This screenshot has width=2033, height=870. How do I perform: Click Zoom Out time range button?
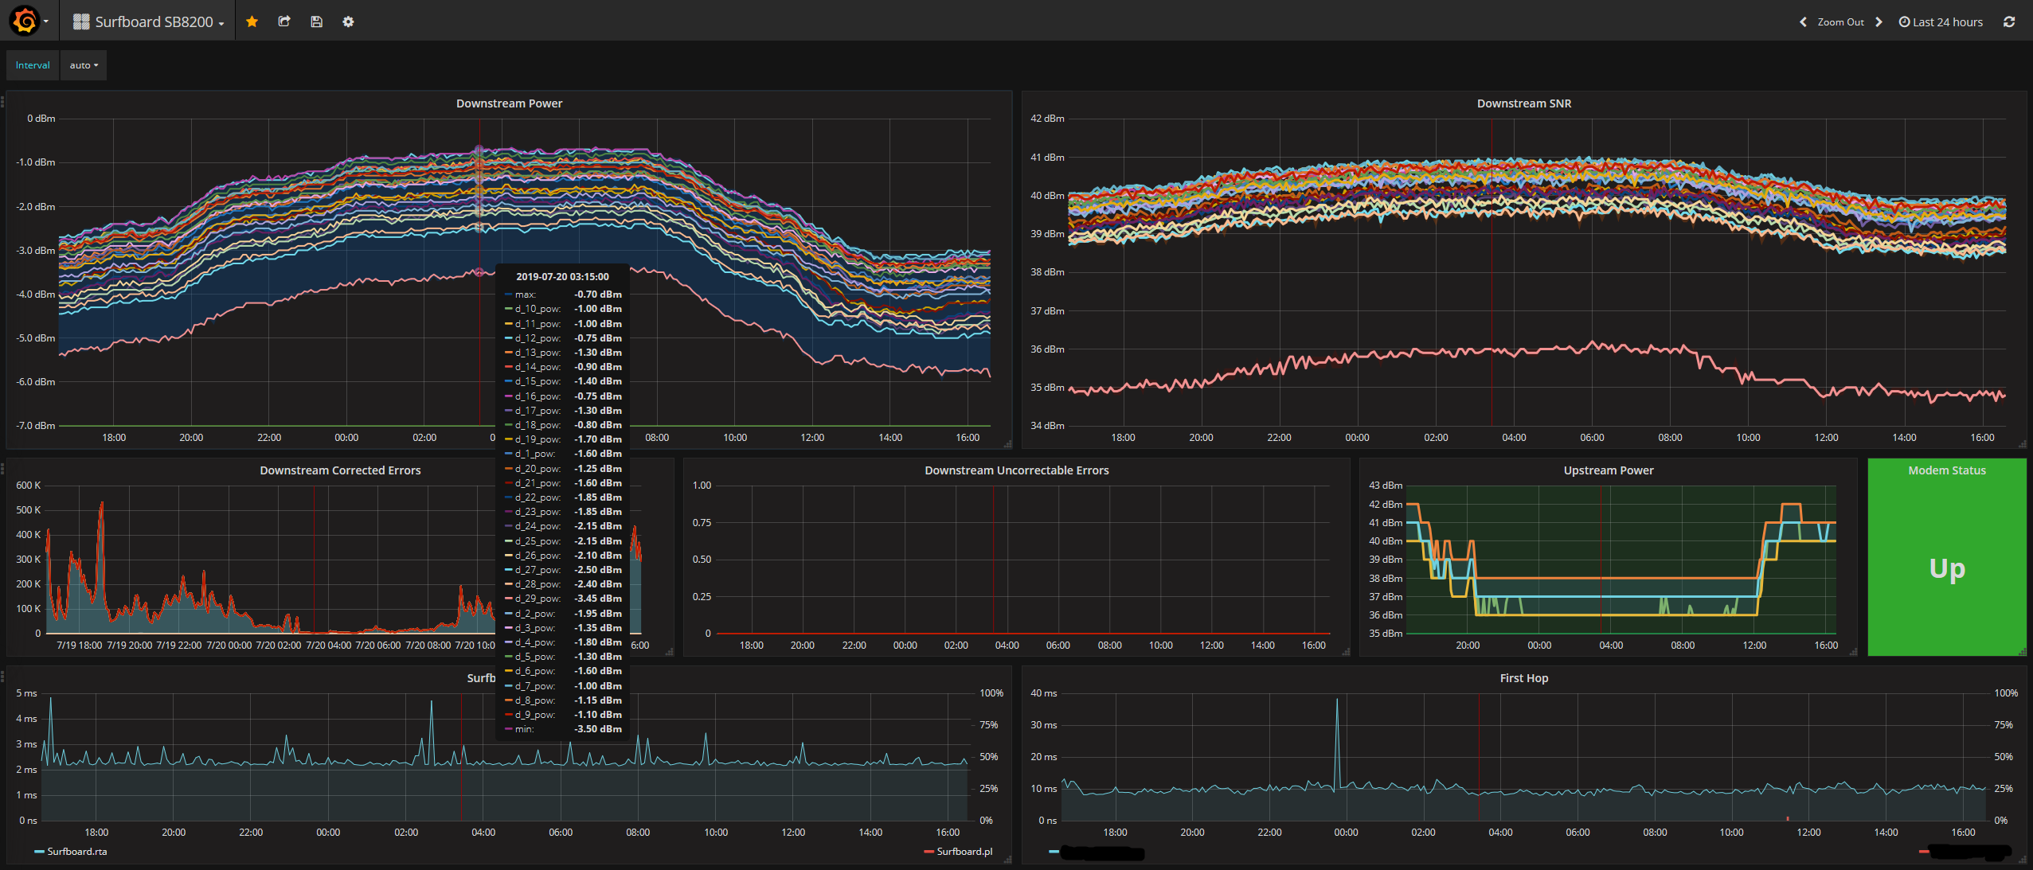(1840, 21)
